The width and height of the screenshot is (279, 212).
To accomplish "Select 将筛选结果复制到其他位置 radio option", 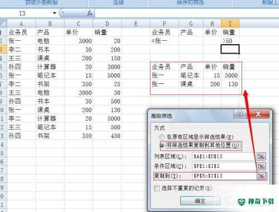I will click(162, 145).
